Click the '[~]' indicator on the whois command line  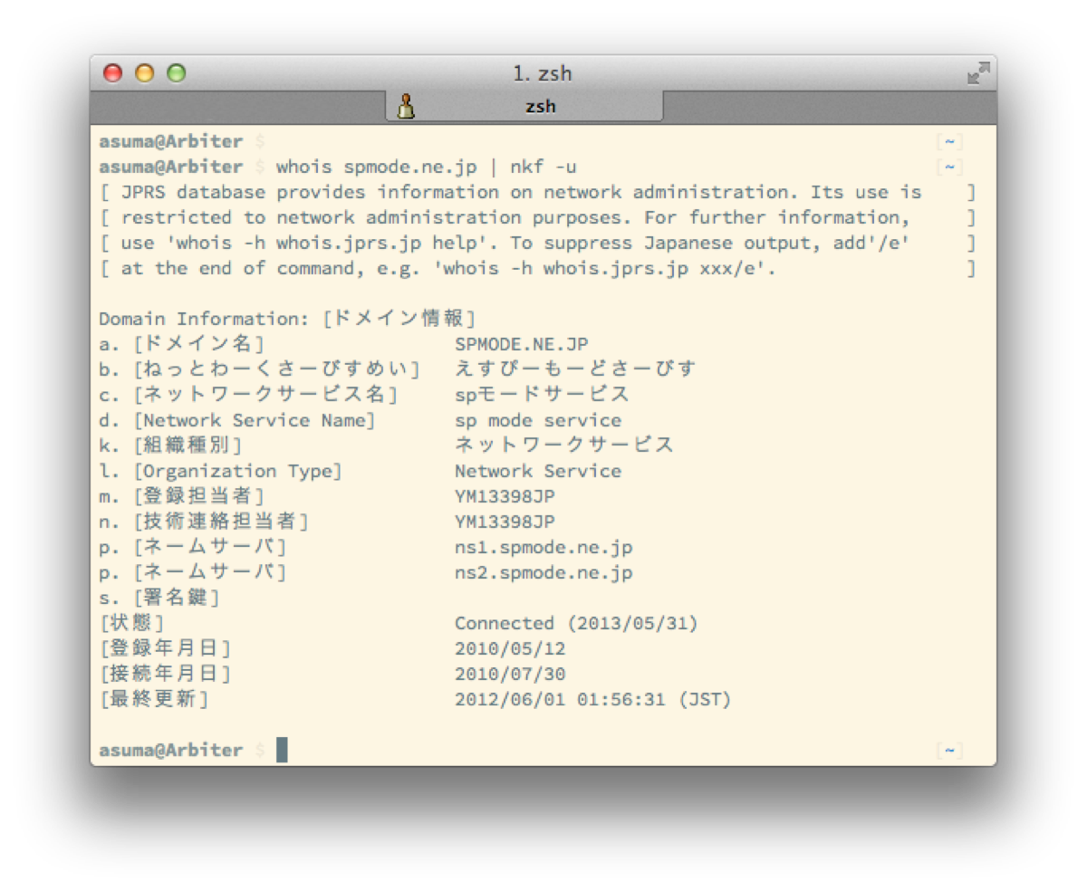[949, 168]
